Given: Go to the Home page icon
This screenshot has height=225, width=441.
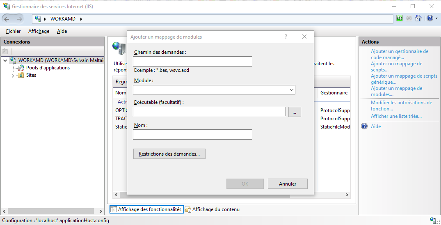Looking at the screenshot, I should pyautogui.click(x=418, y=18).
